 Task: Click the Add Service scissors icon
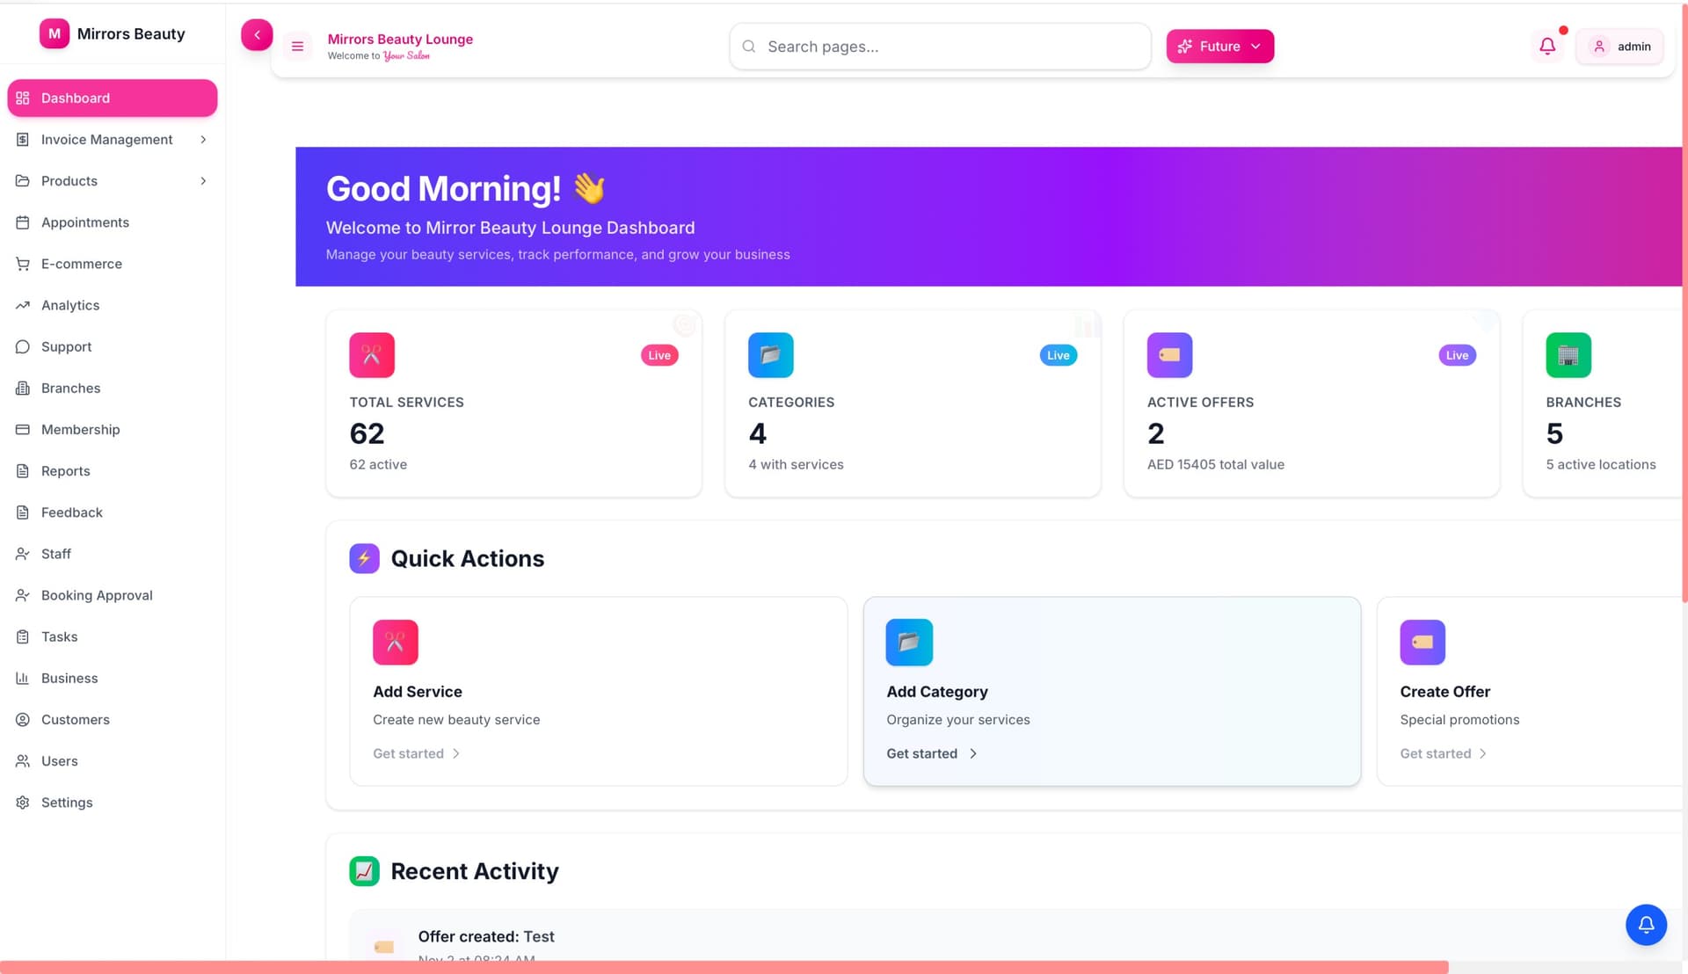396,643
